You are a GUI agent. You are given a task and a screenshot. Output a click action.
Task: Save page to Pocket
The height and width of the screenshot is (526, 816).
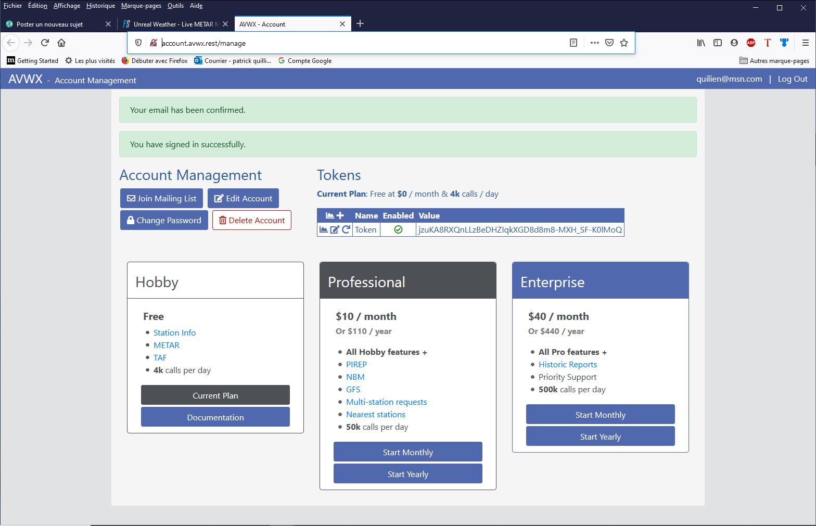click(609, 43)
